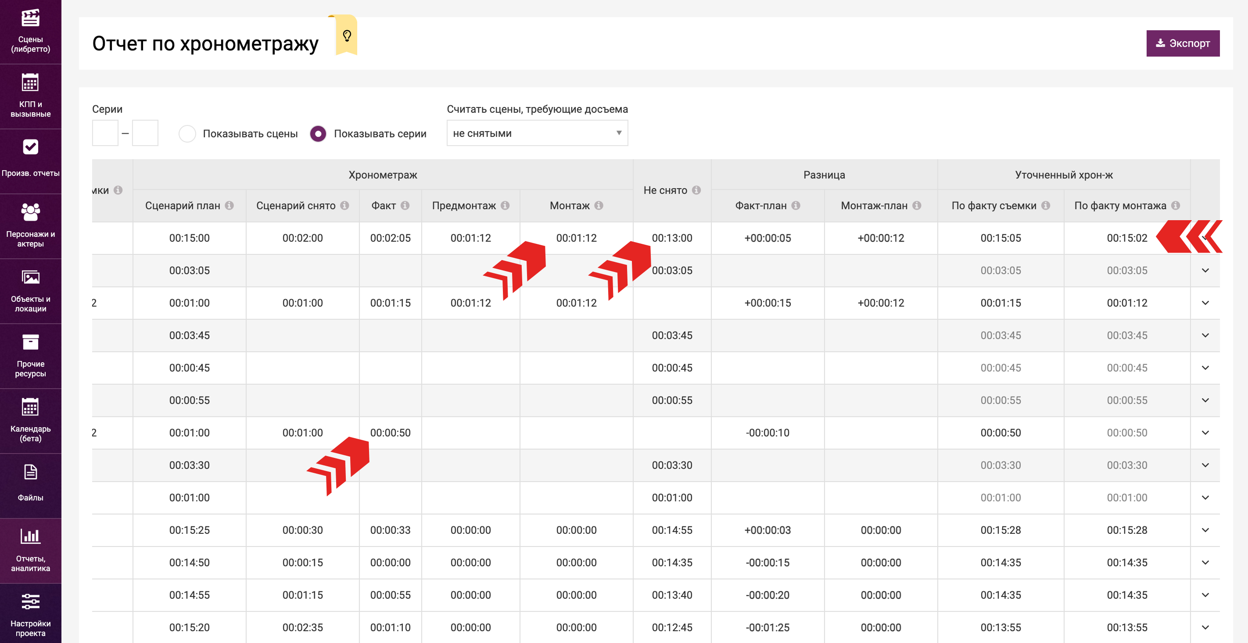Open Персонажи и актеры sidebar icon
Image resolution: width=1248 pixels, height=643 pixels.
click(x=31, y=213)
